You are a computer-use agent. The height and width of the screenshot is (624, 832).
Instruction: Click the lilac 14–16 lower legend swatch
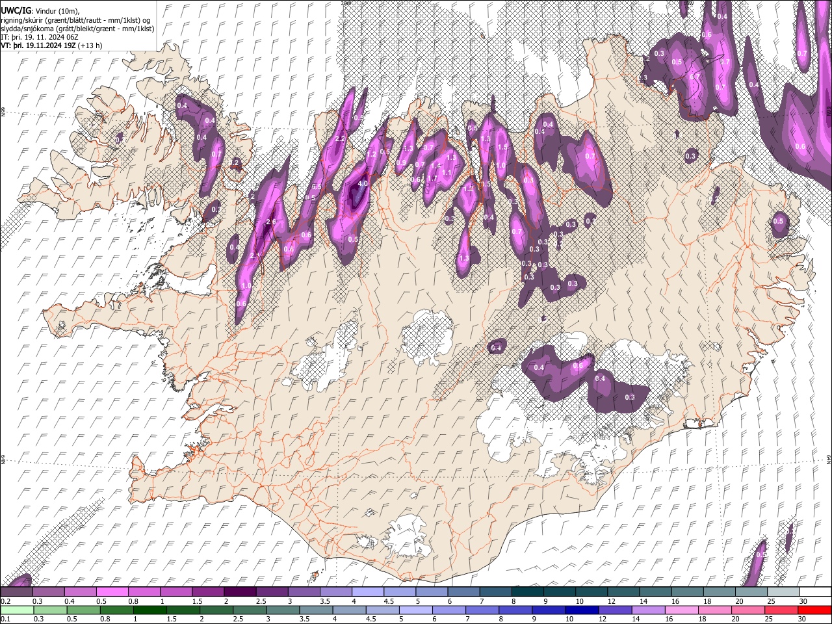coord(649,610)
